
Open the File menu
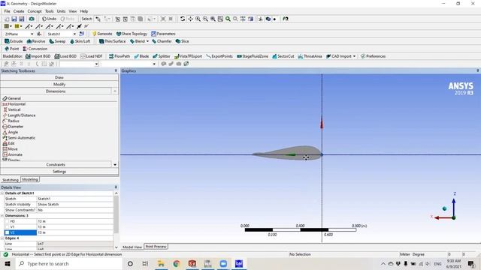7,11
